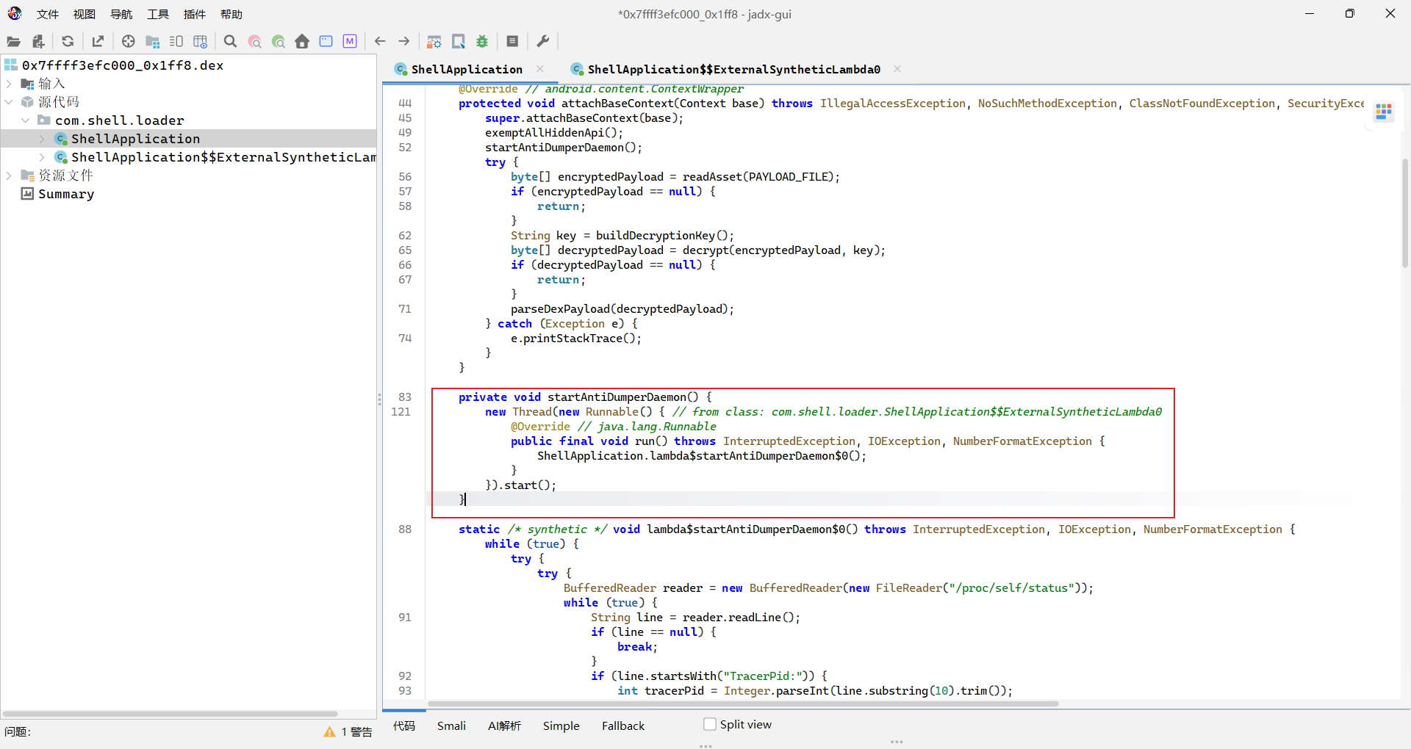Click the reload files icon
The width and height of the screenshot is (1411, 749).
(x=68, y=42)
